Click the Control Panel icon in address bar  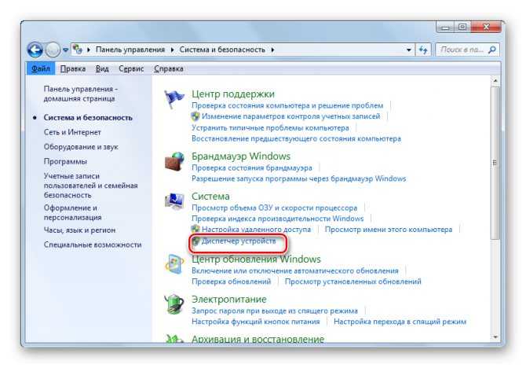78,50
